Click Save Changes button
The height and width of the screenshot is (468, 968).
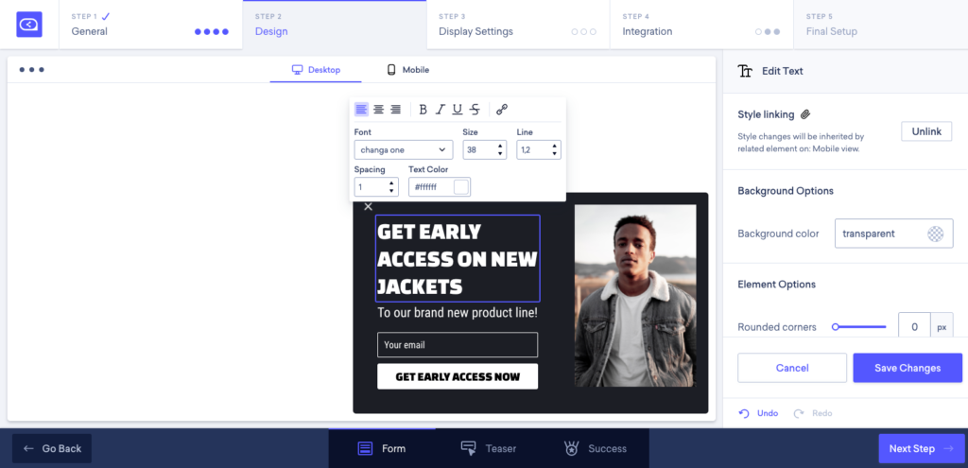pos(907,368)
